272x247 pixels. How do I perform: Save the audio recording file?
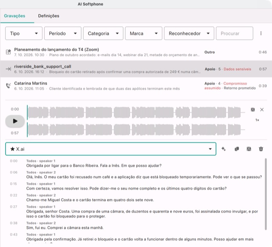pos(253,110)
